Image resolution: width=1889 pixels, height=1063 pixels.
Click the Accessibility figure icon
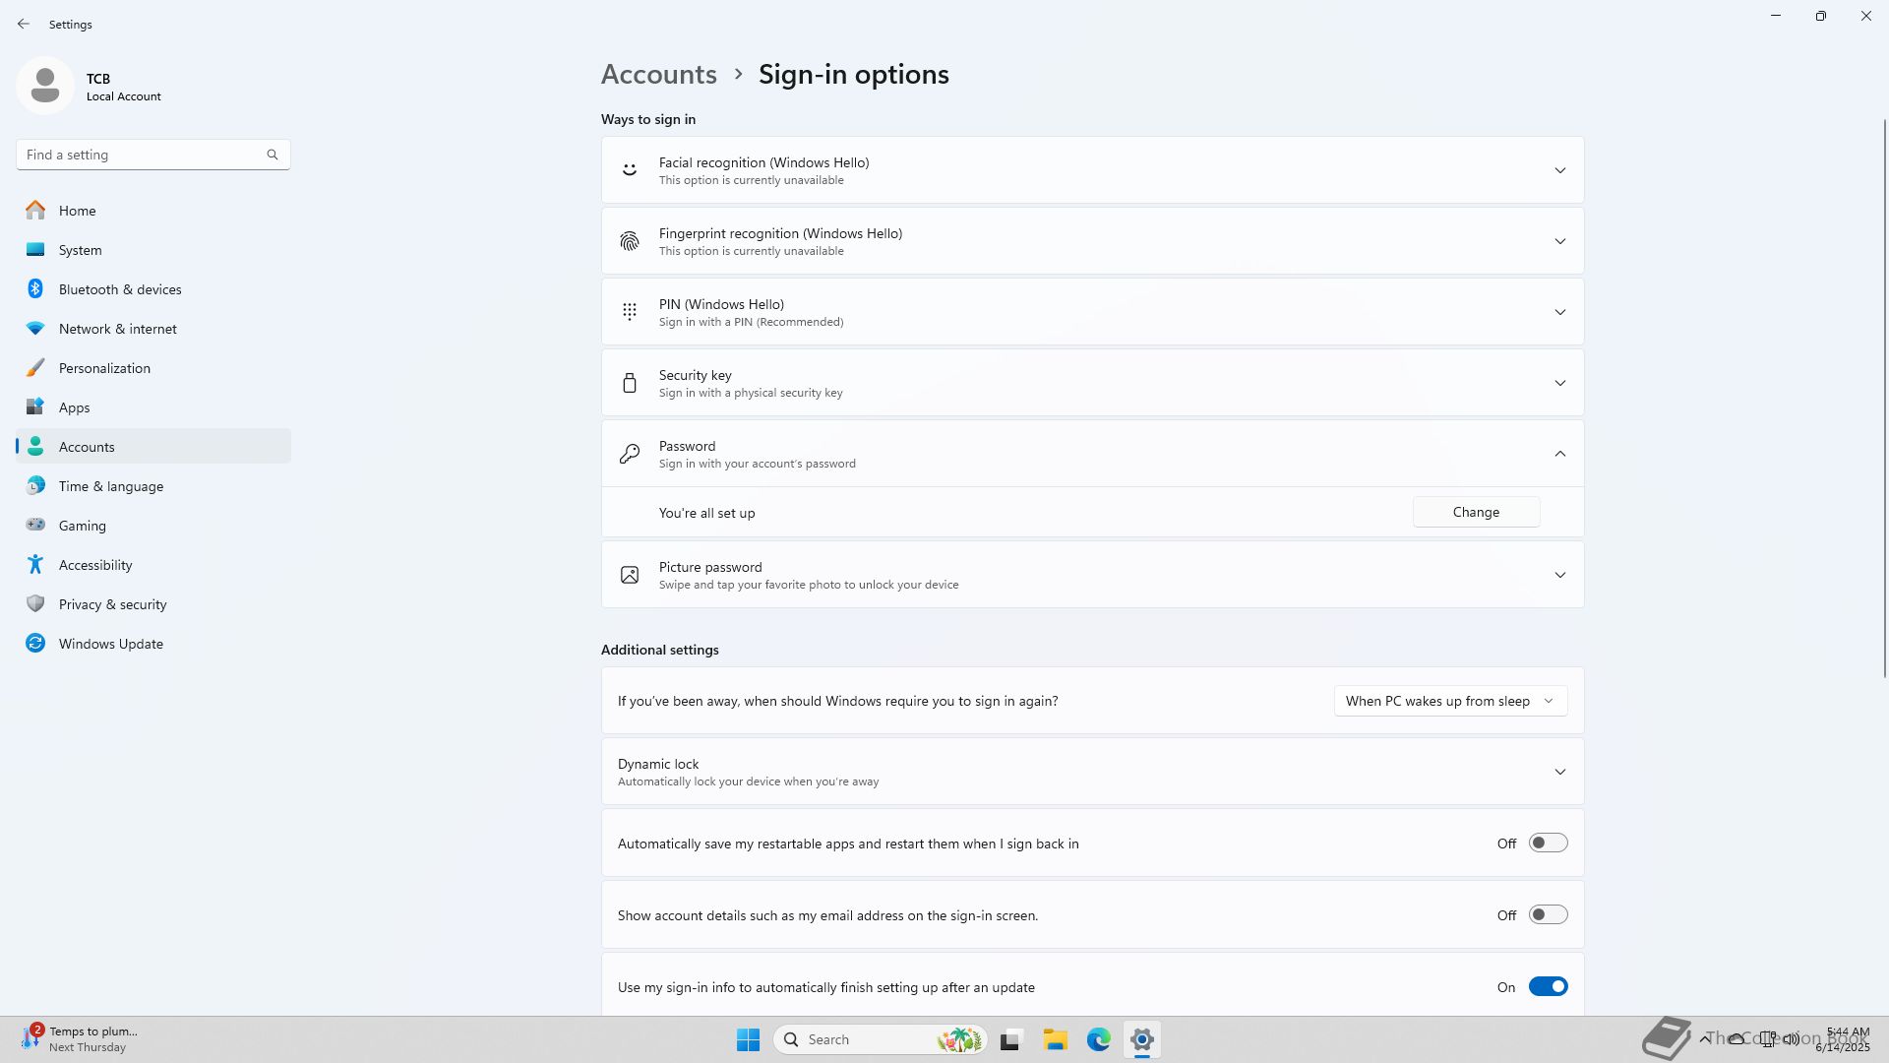35,565
